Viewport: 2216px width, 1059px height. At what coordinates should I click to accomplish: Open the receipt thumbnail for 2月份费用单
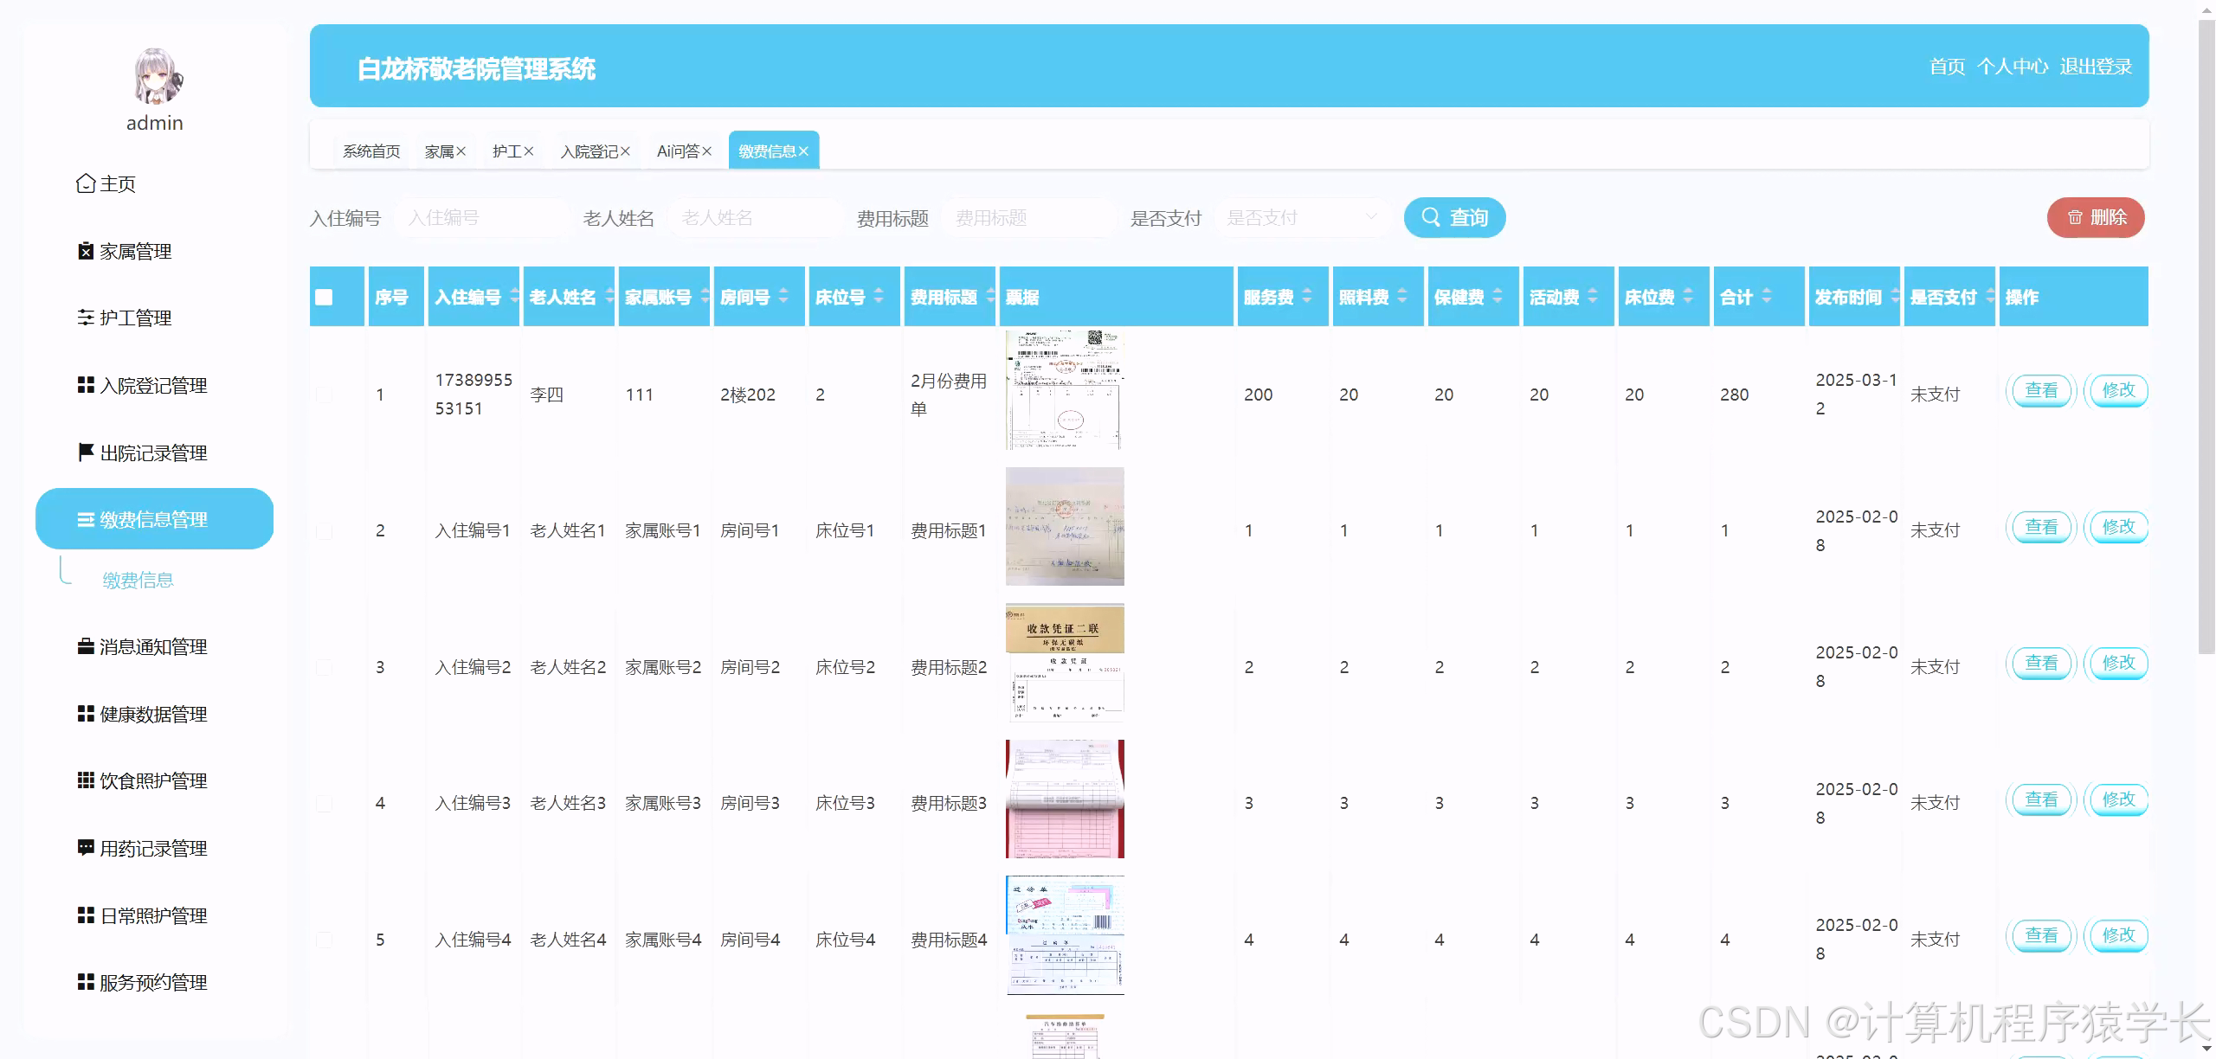pyautogui.click(x=1065, y=390)
